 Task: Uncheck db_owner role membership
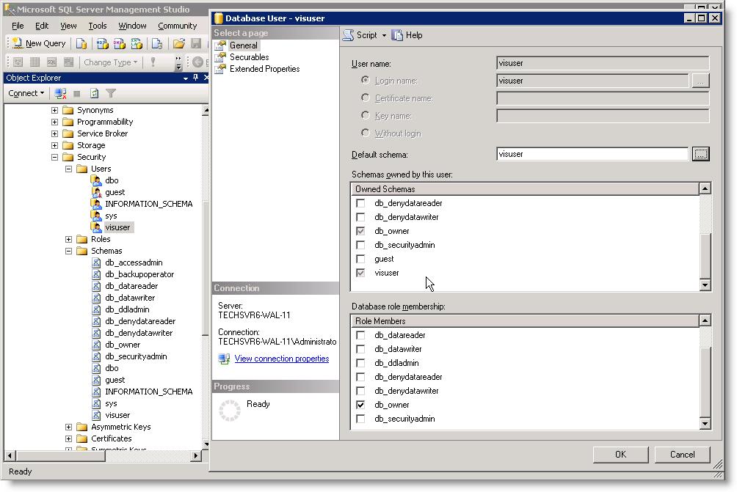(x=360, y=405)
